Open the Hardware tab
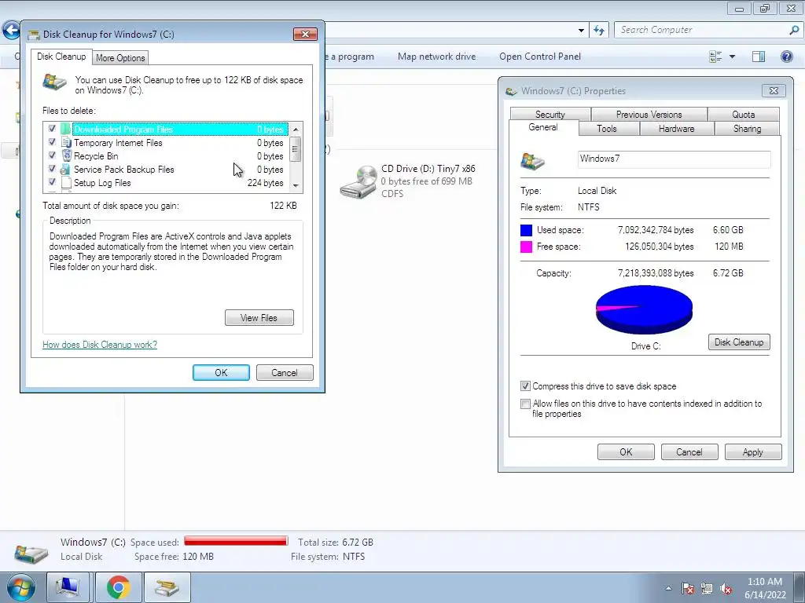This screenshot has height=603, width=805. 677,129
